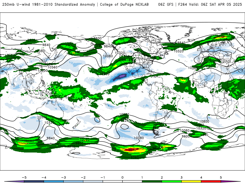This screenshot has height=183, width=245.
Task: Click the "-1" colorbar label
Action: coord(103,178)
